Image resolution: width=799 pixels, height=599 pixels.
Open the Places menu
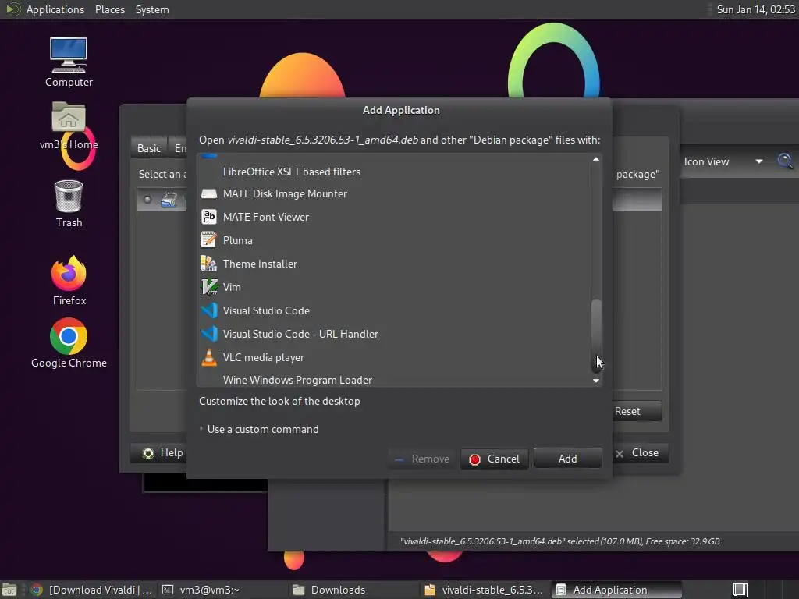[109, 9]
